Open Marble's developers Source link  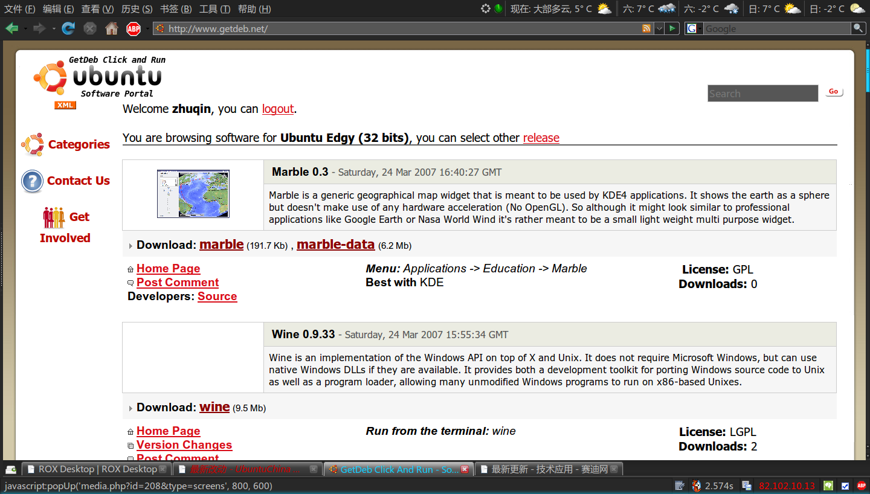(x=217, y=297)
